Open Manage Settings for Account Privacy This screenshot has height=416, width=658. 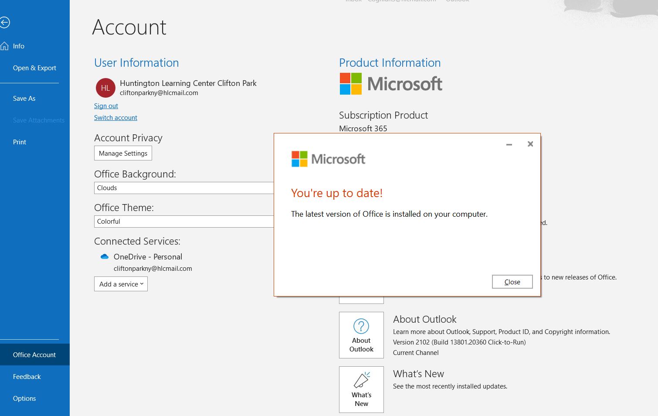coord(123,153)
